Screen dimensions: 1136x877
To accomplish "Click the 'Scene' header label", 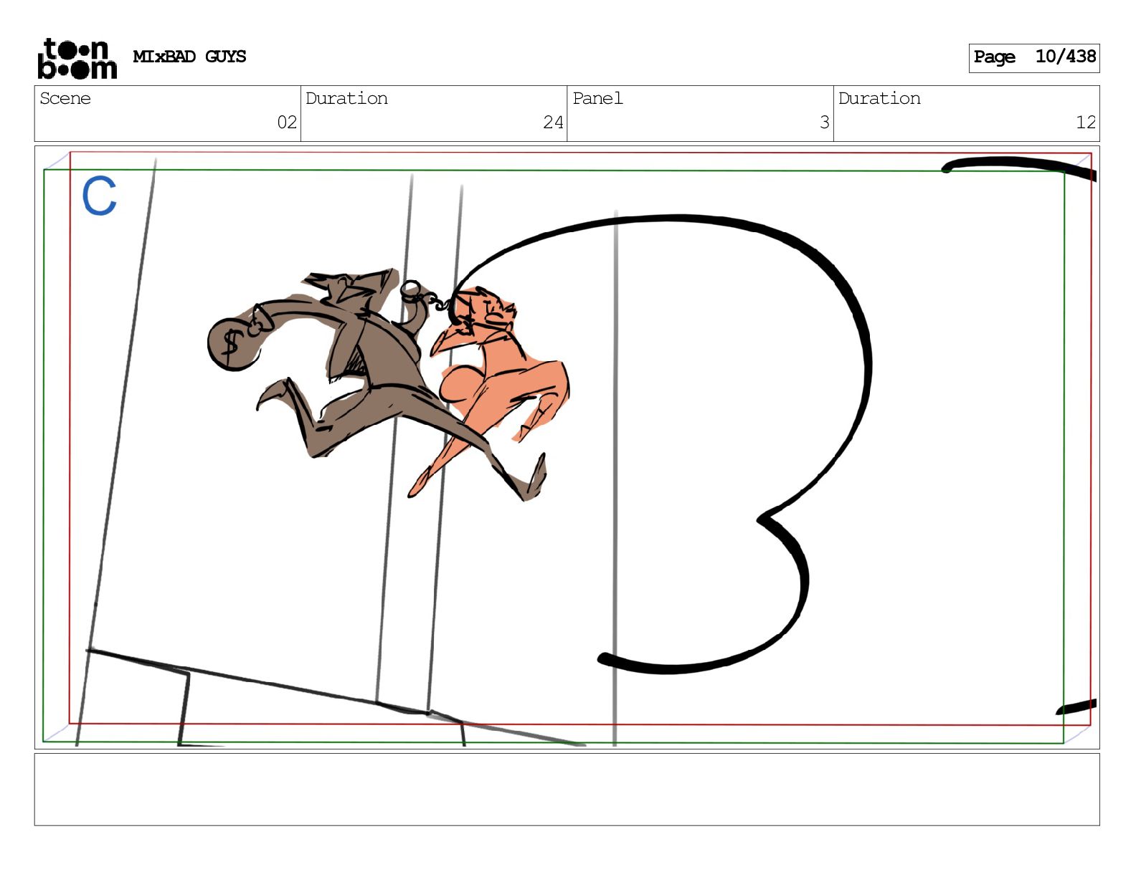I will (65, 98).
